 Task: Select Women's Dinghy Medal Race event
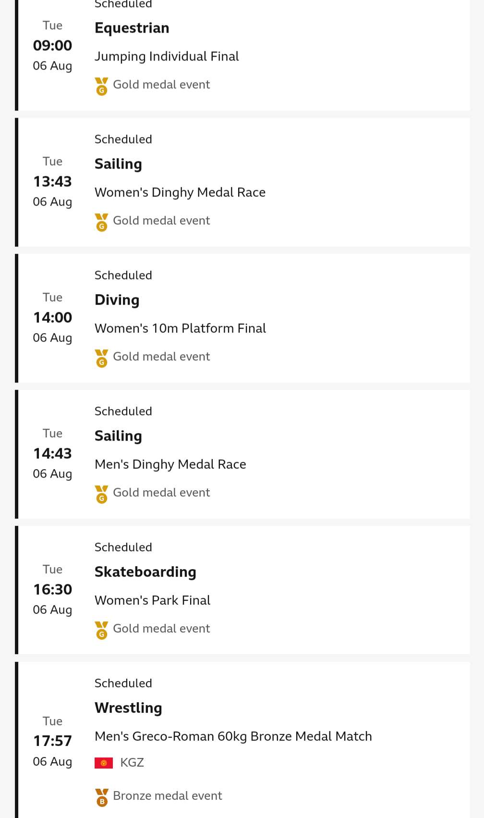(180, 193)
